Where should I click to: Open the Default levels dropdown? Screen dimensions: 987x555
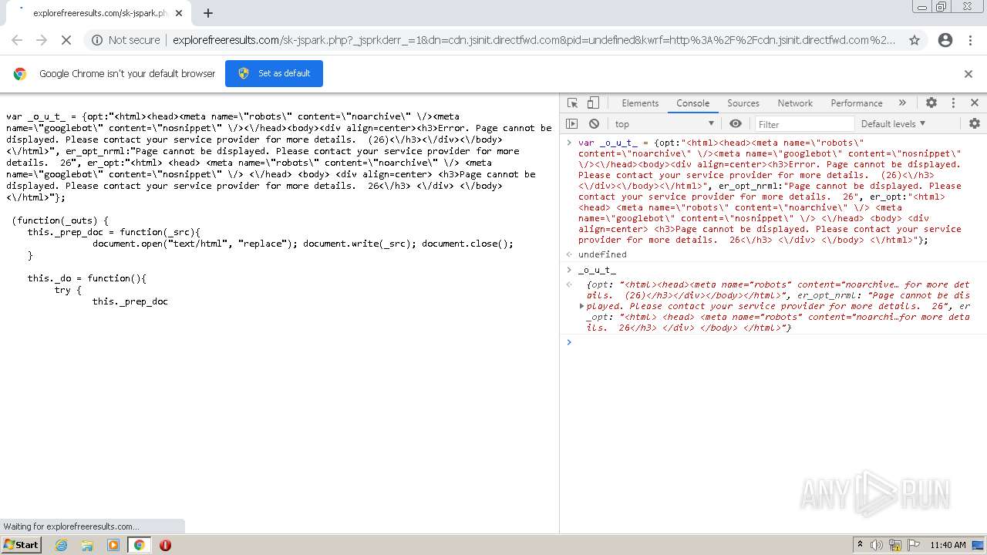pos(893,123)
